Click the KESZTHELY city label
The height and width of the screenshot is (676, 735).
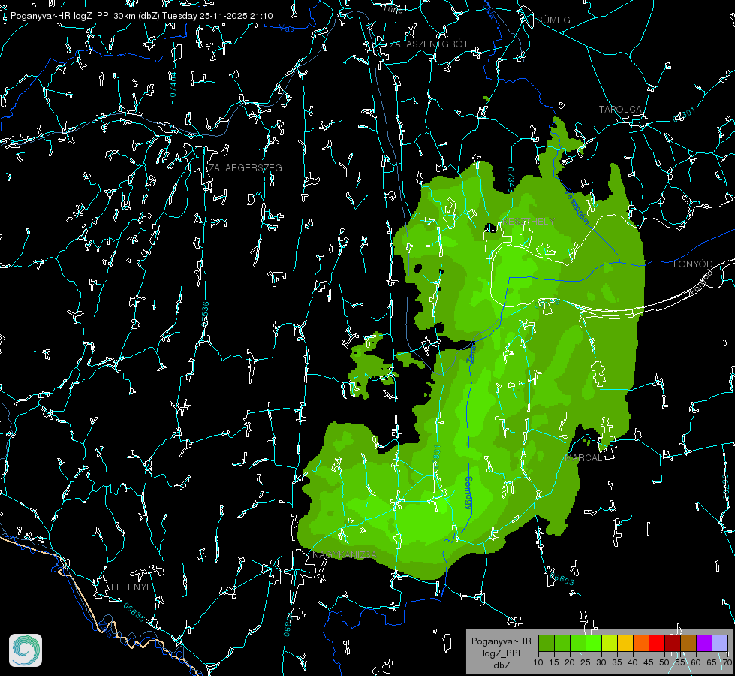(529, 221)
